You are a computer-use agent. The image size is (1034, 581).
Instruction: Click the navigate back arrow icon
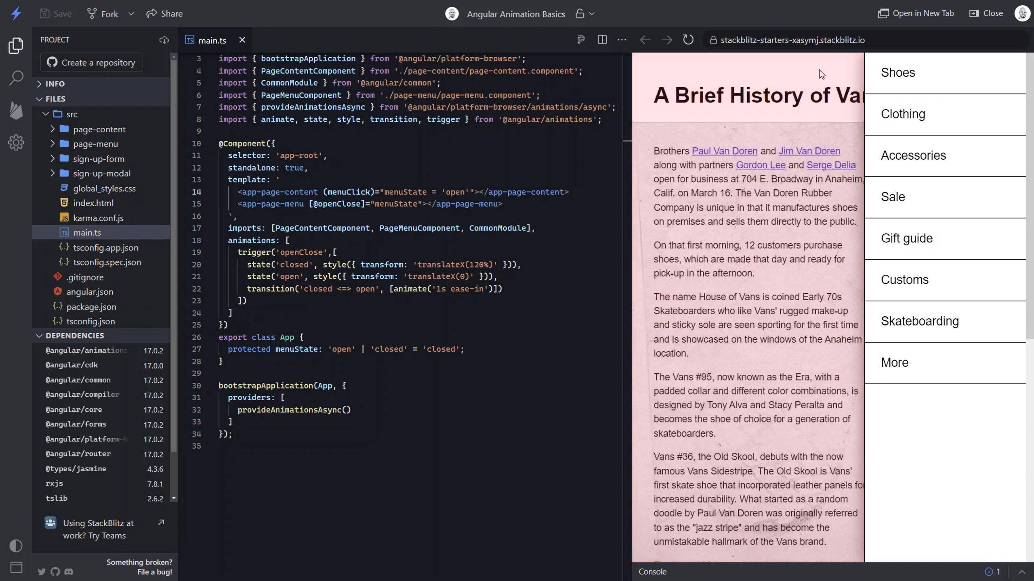point(645,40)
